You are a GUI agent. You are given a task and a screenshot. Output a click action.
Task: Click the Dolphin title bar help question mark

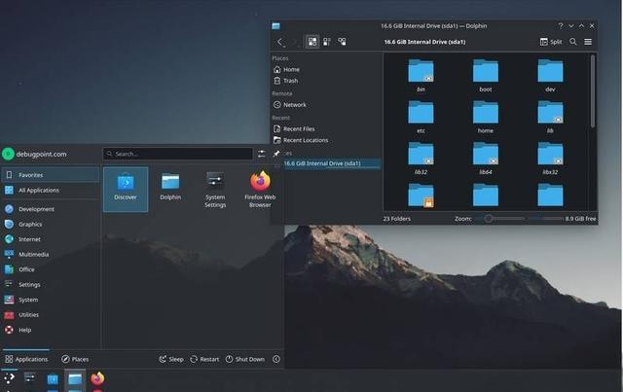click(x=561, y=26)
